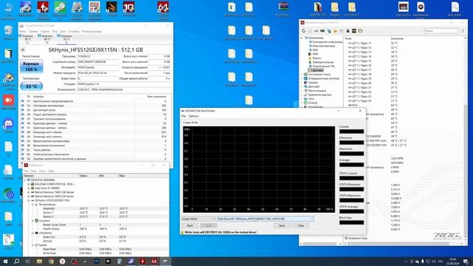473x266 pixels.
Task: Click the AIDA64 icon in the taskbar
Action: (154, 261)
